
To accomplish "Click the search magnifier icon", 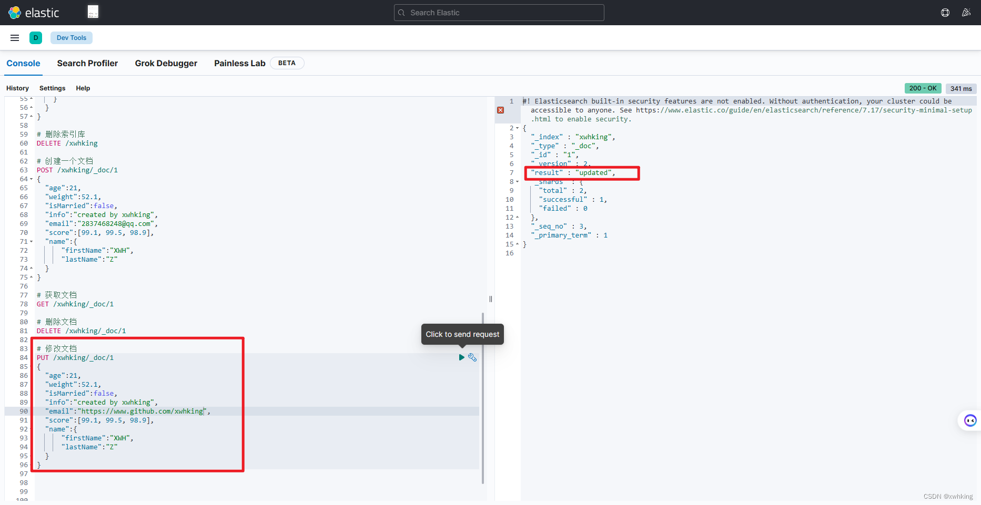I will tap(402, 13).
